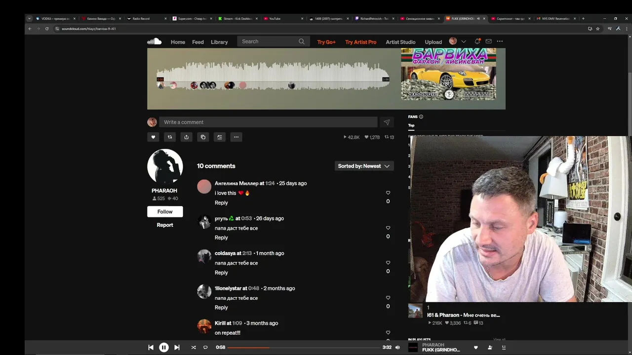The image size is (632, 355).
Task: Jump to timestamp 1:24 in comment
Action: pyautogui.click(x=270, y=183)
